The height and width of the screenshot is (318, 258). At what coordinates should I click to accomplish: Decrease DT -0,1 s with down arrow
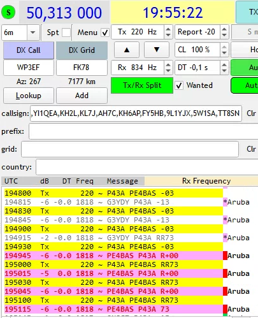point(224,71)
